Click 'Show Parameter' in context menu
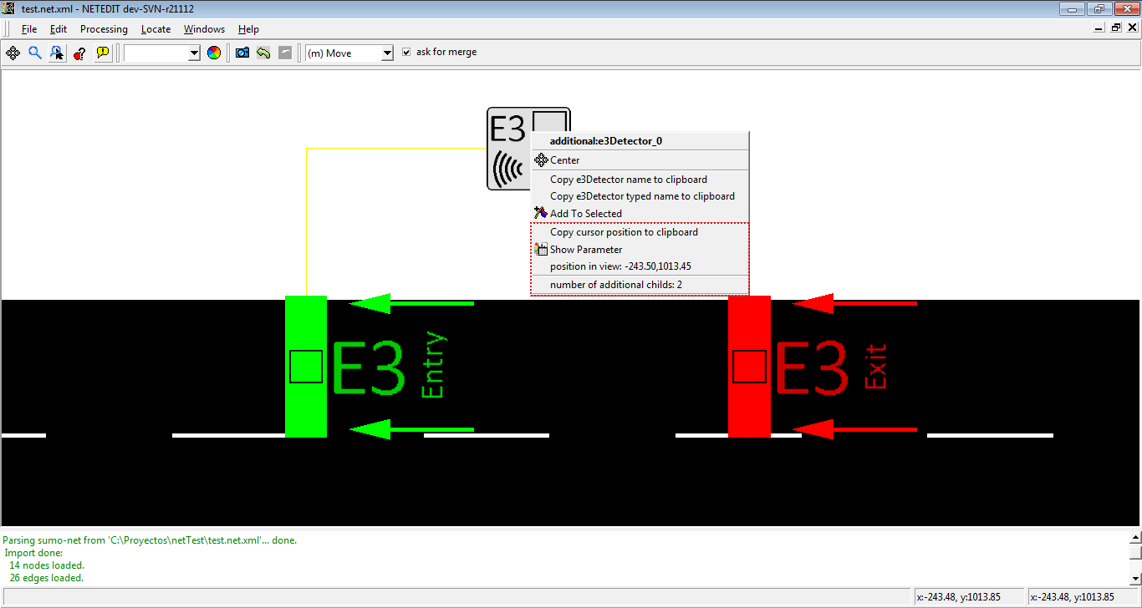Screen dimensions: 1142x608 coord(585,250)
